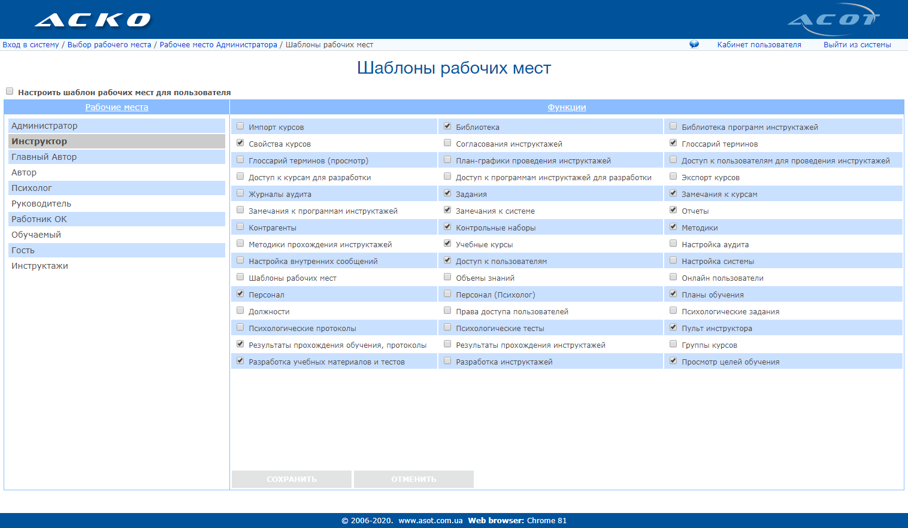908x528 pixels.
Task: Click the СОХРАНИТЬ button
Action: (x=292, y=479)
